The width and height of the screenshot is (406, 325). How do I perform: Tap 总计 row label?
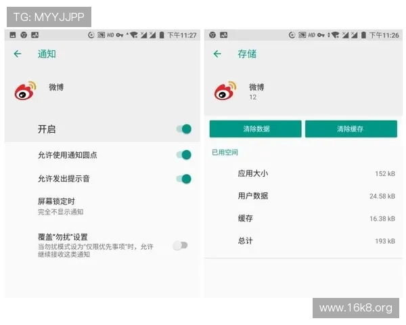coord(245,241)
